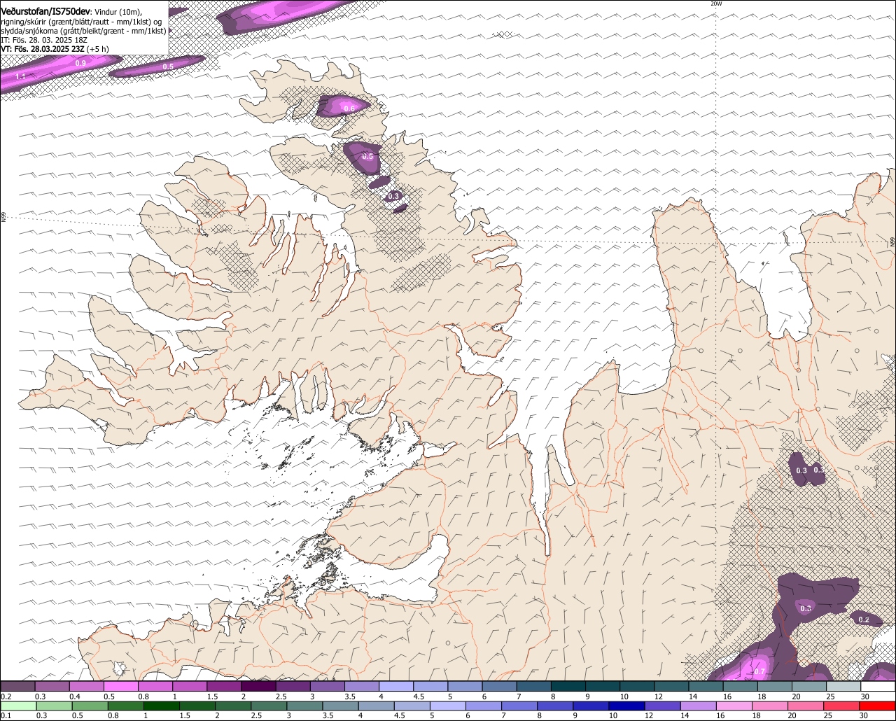The image size is (896, 721).
Task: Select the 'IT: Fös. 28. 03. 2025 18Z' line
Action: coord(44,40)
